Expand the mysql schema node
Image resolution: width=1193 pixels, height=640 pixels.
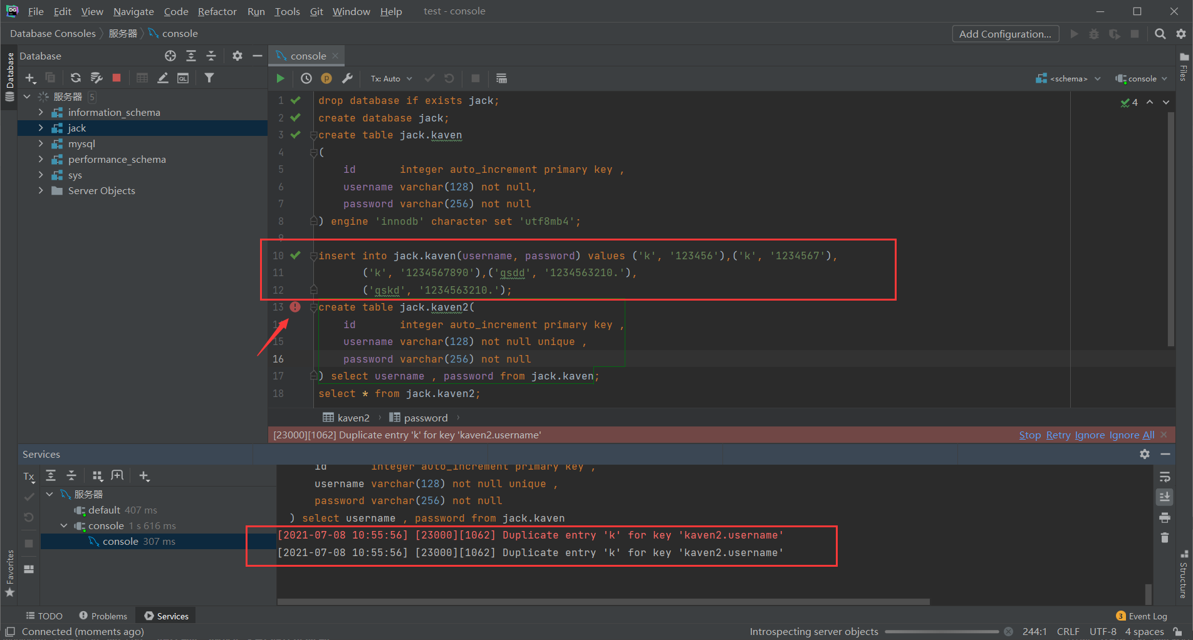[x=41, y=143]
